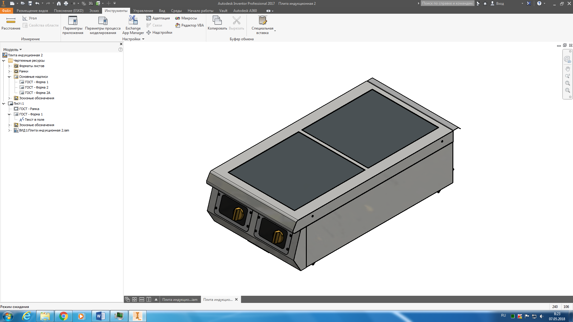Image resolution: width=573 pixels, height=322 pixels.
Task: Open Add-ins (Надстройки) manager
Action: (159, 32)
